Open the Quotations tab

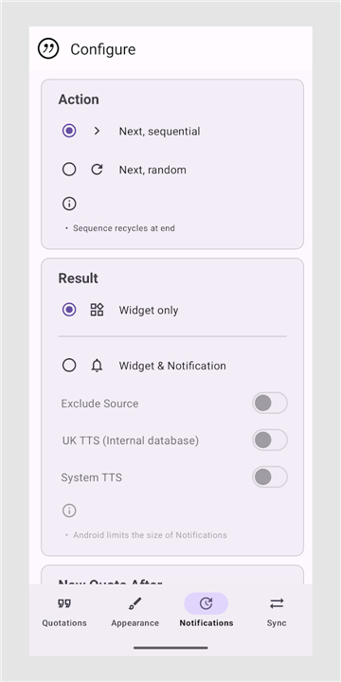coord(64,611)
